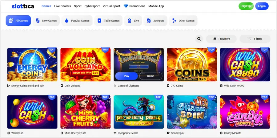Click the Other Games category icon

coord(174,21)
